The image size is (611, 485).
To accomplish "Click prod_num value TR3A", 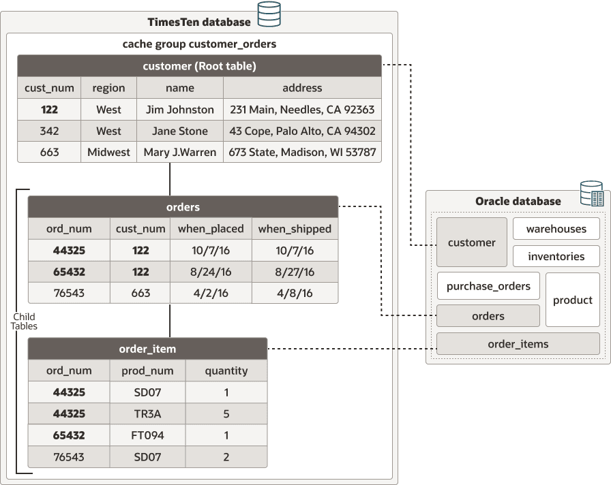I will tap(147, 413).
